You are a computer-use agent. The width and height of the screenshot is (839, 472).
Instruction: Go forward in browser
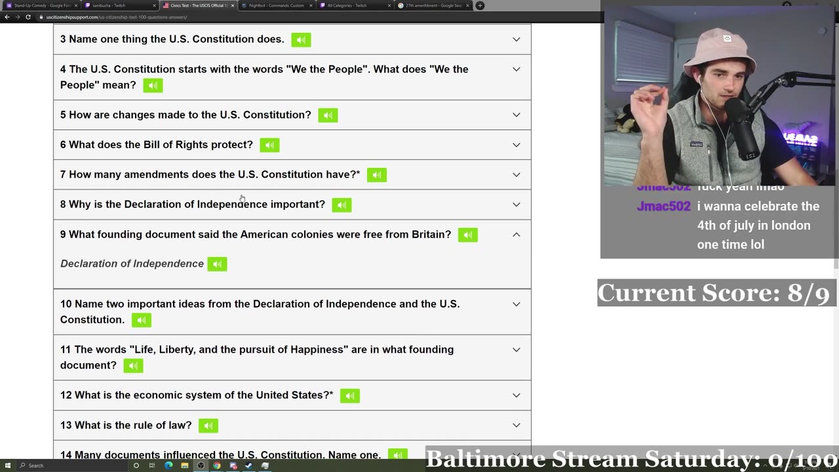point(17,16)
